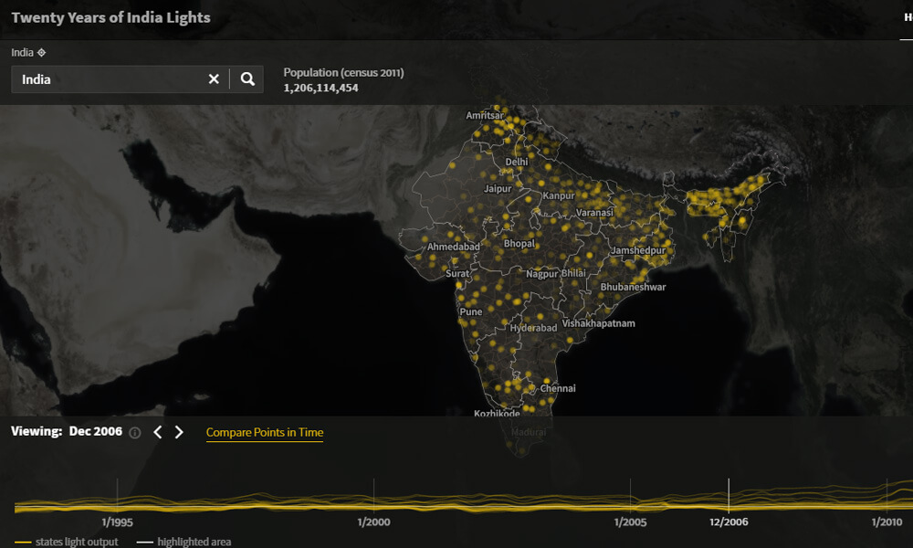The height and width of the screenshot is (548, 913).
Task: Click Bhubaneshwar label on the map
Action: pyautogui.click(x=633, y=287)
